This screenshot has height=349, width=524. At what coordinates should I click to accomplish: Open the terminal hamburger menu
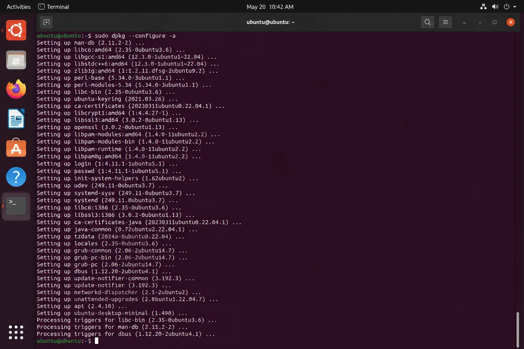(x=445, y=22)
